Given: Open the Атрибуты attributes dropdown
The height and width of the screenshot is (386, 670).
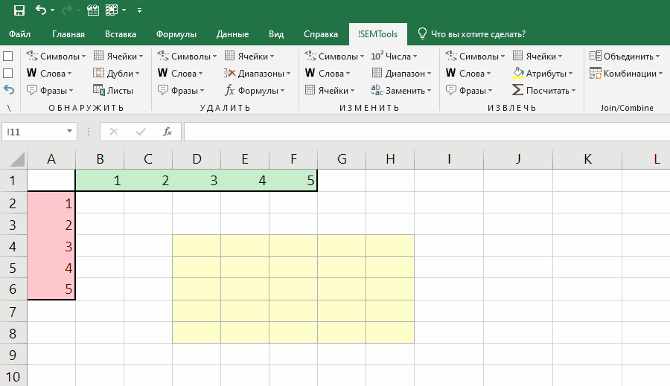Looking at the screenshot, I should pos(543,74).
